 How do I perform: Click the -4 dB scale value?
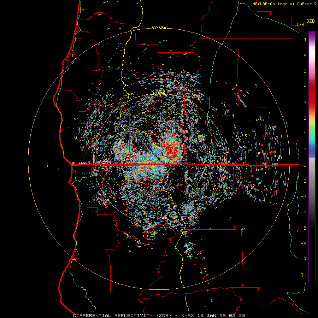tap(304, 212)
